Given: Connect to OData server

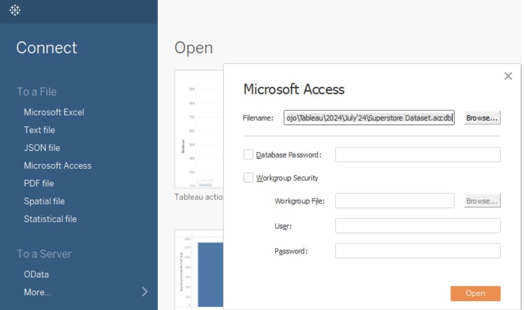Looking at the screenshot, I should pyautogui.click(x=36, y=274).
